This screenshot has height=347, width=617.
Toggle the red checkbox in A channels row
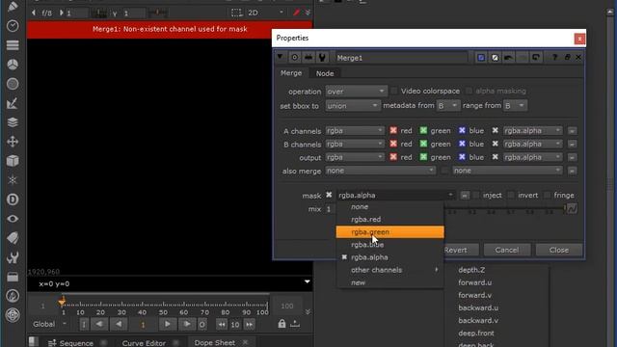tap(393, 131)
